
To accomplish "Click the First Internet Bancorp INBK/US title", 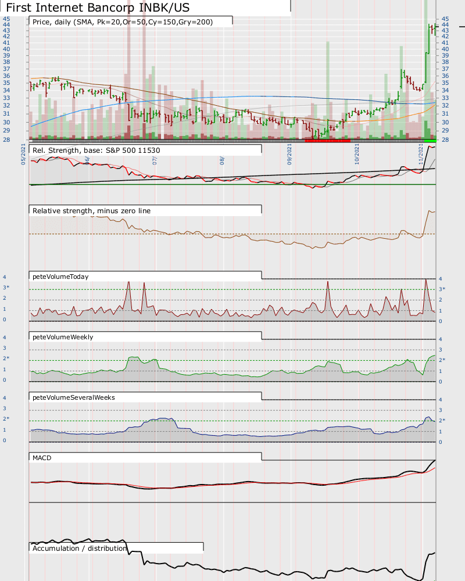I will click(x=98, y=8).
